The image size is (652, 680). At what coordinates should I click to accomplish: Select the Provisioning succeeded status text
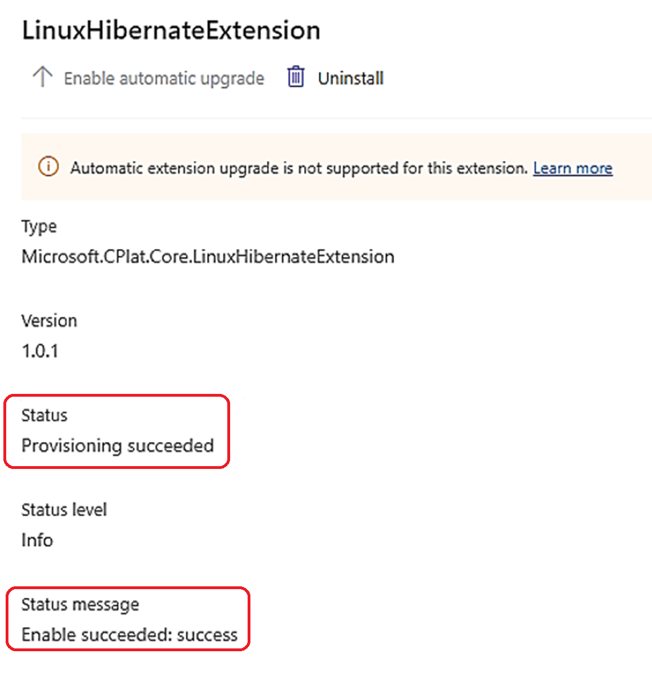[x=118, y=446]
